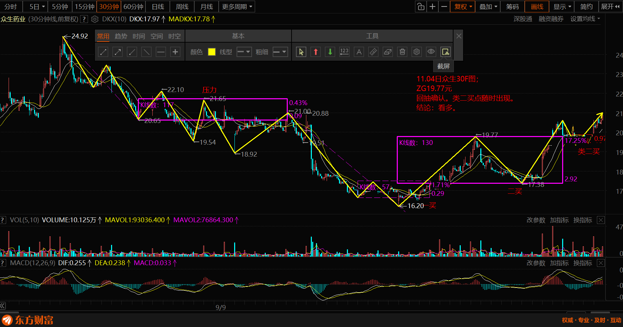Place a red up arrow marker
The width and height of the screenshot is (623, 327).
pyautogui.click(x=316, y=52)
